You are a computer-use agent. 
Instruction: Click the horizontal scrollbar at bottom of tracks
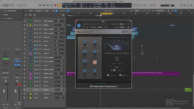(123, 108)
